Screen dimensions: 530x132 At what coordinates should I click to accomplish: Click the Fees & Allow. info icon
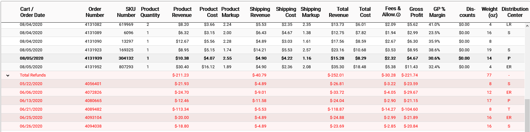point(398,15)
